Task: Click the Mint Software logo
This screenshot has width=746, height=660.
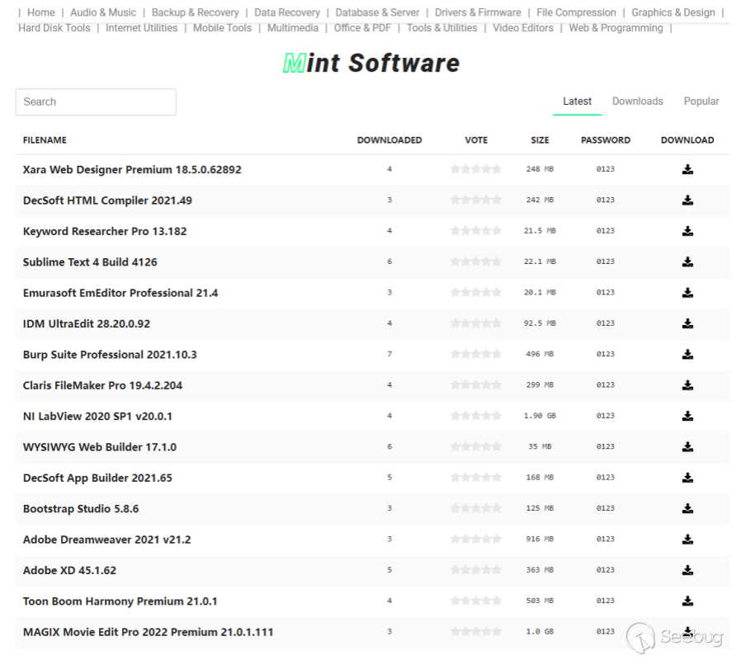Action: 371,63
